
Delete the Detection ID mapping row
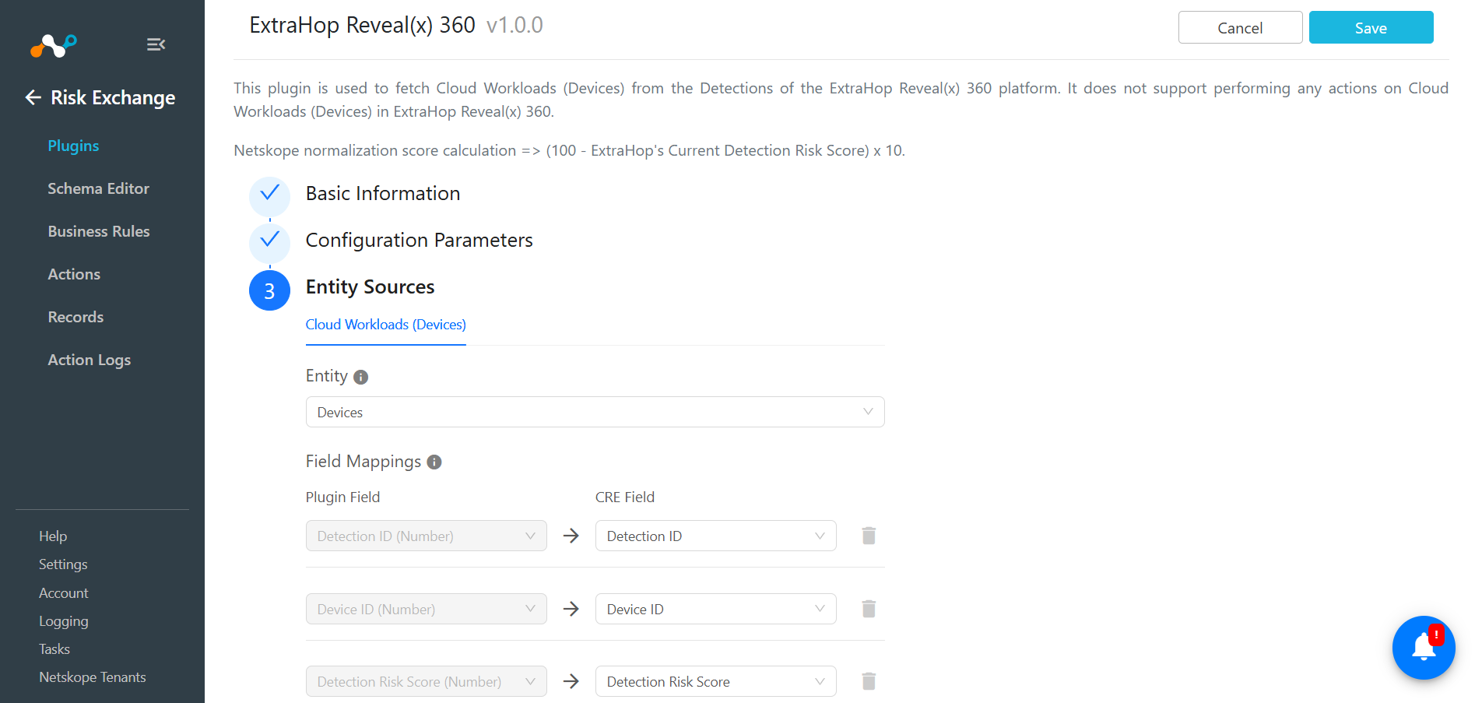[x=869, y=536]
